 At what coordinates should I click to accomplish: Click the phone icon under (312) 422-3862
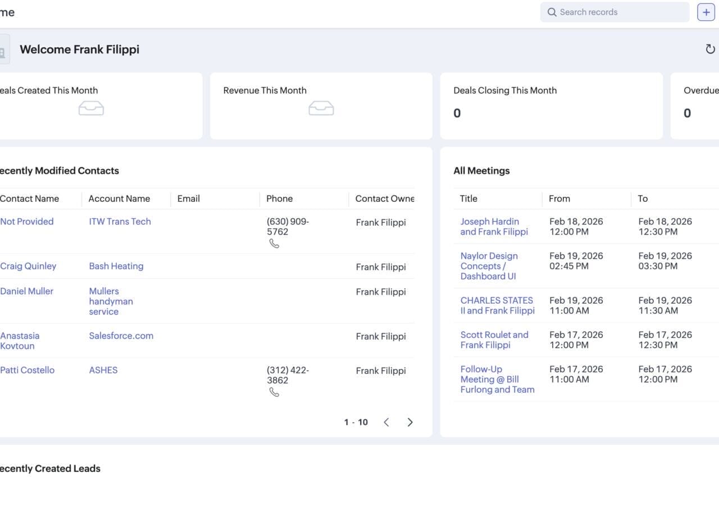[274, 391]
